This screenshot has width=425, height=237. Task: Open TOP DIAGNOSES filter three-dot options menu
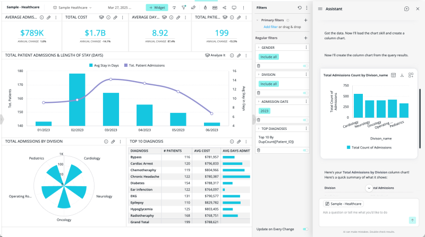tap(307, 128)
